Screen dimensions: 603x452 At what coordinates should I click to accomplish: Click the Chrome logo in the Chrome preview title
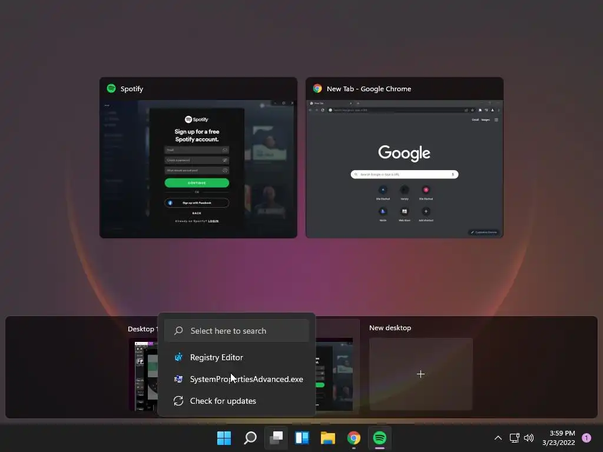(317, 88)
